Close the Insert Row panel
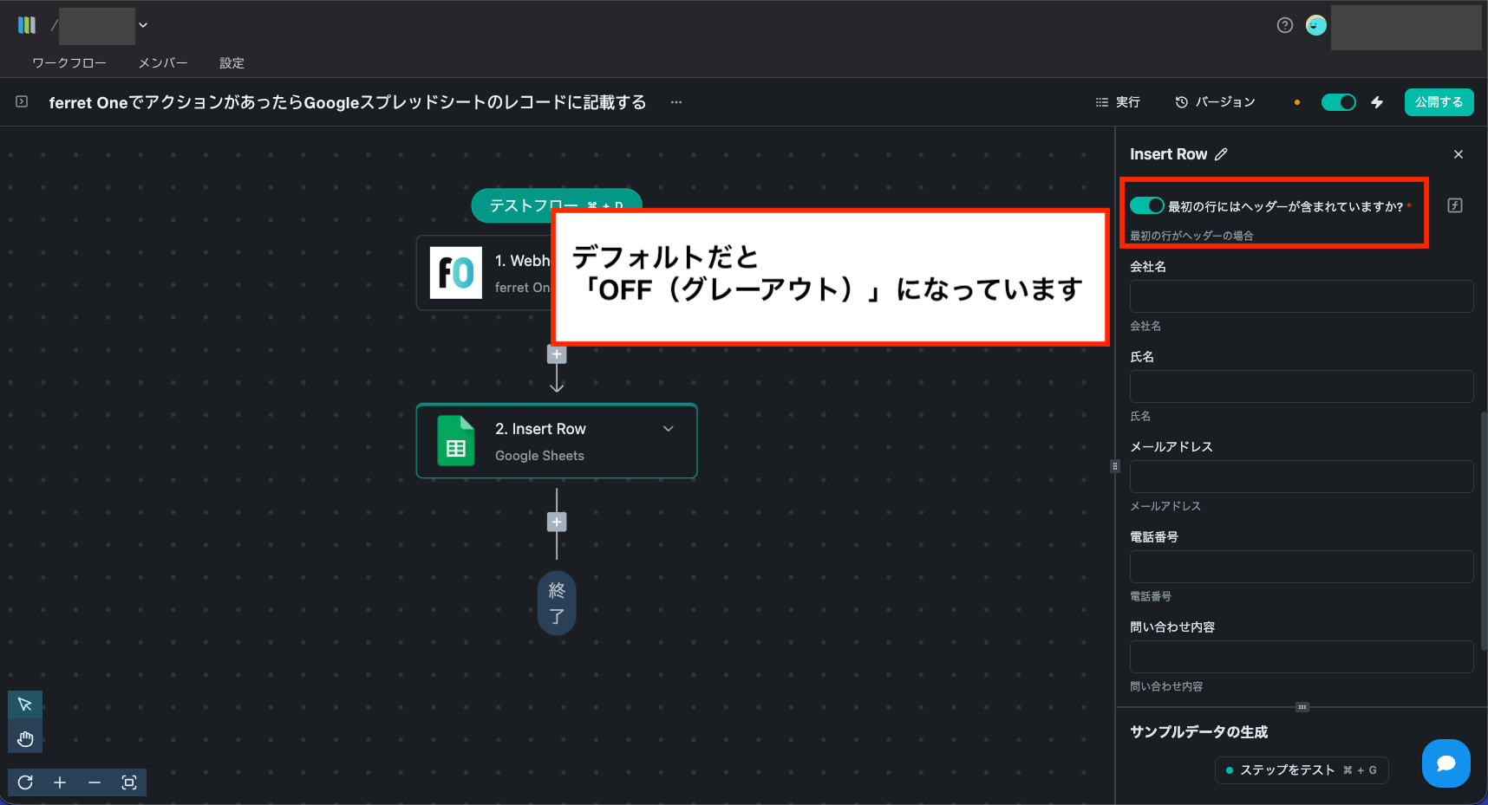 click(1459, 154)
